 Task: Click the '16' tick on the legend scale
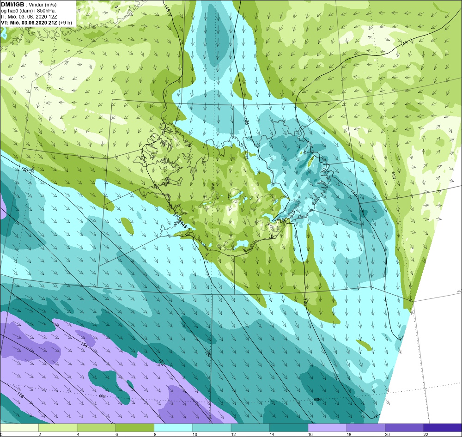310,434
